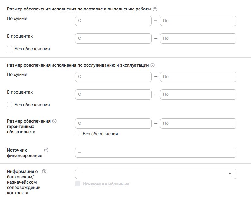Click the Источник финансирования input field
This screenshot has height=200, width=251.
pyautogui.click(x=156, y=153)
